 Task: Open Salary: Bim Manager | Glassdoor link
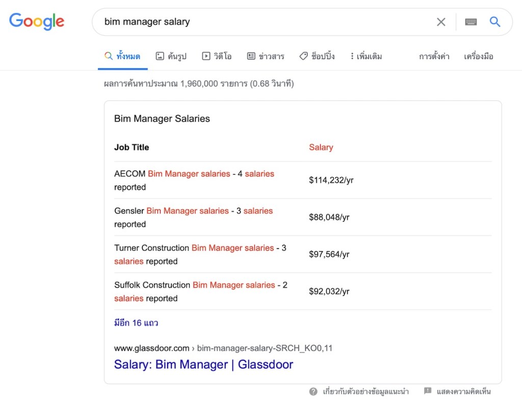pyautogui.click(x=203, y=365)
